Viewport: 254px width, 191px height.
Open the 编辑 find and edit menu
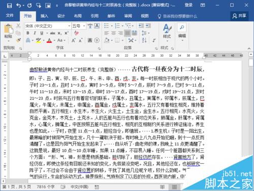(182, 32)
